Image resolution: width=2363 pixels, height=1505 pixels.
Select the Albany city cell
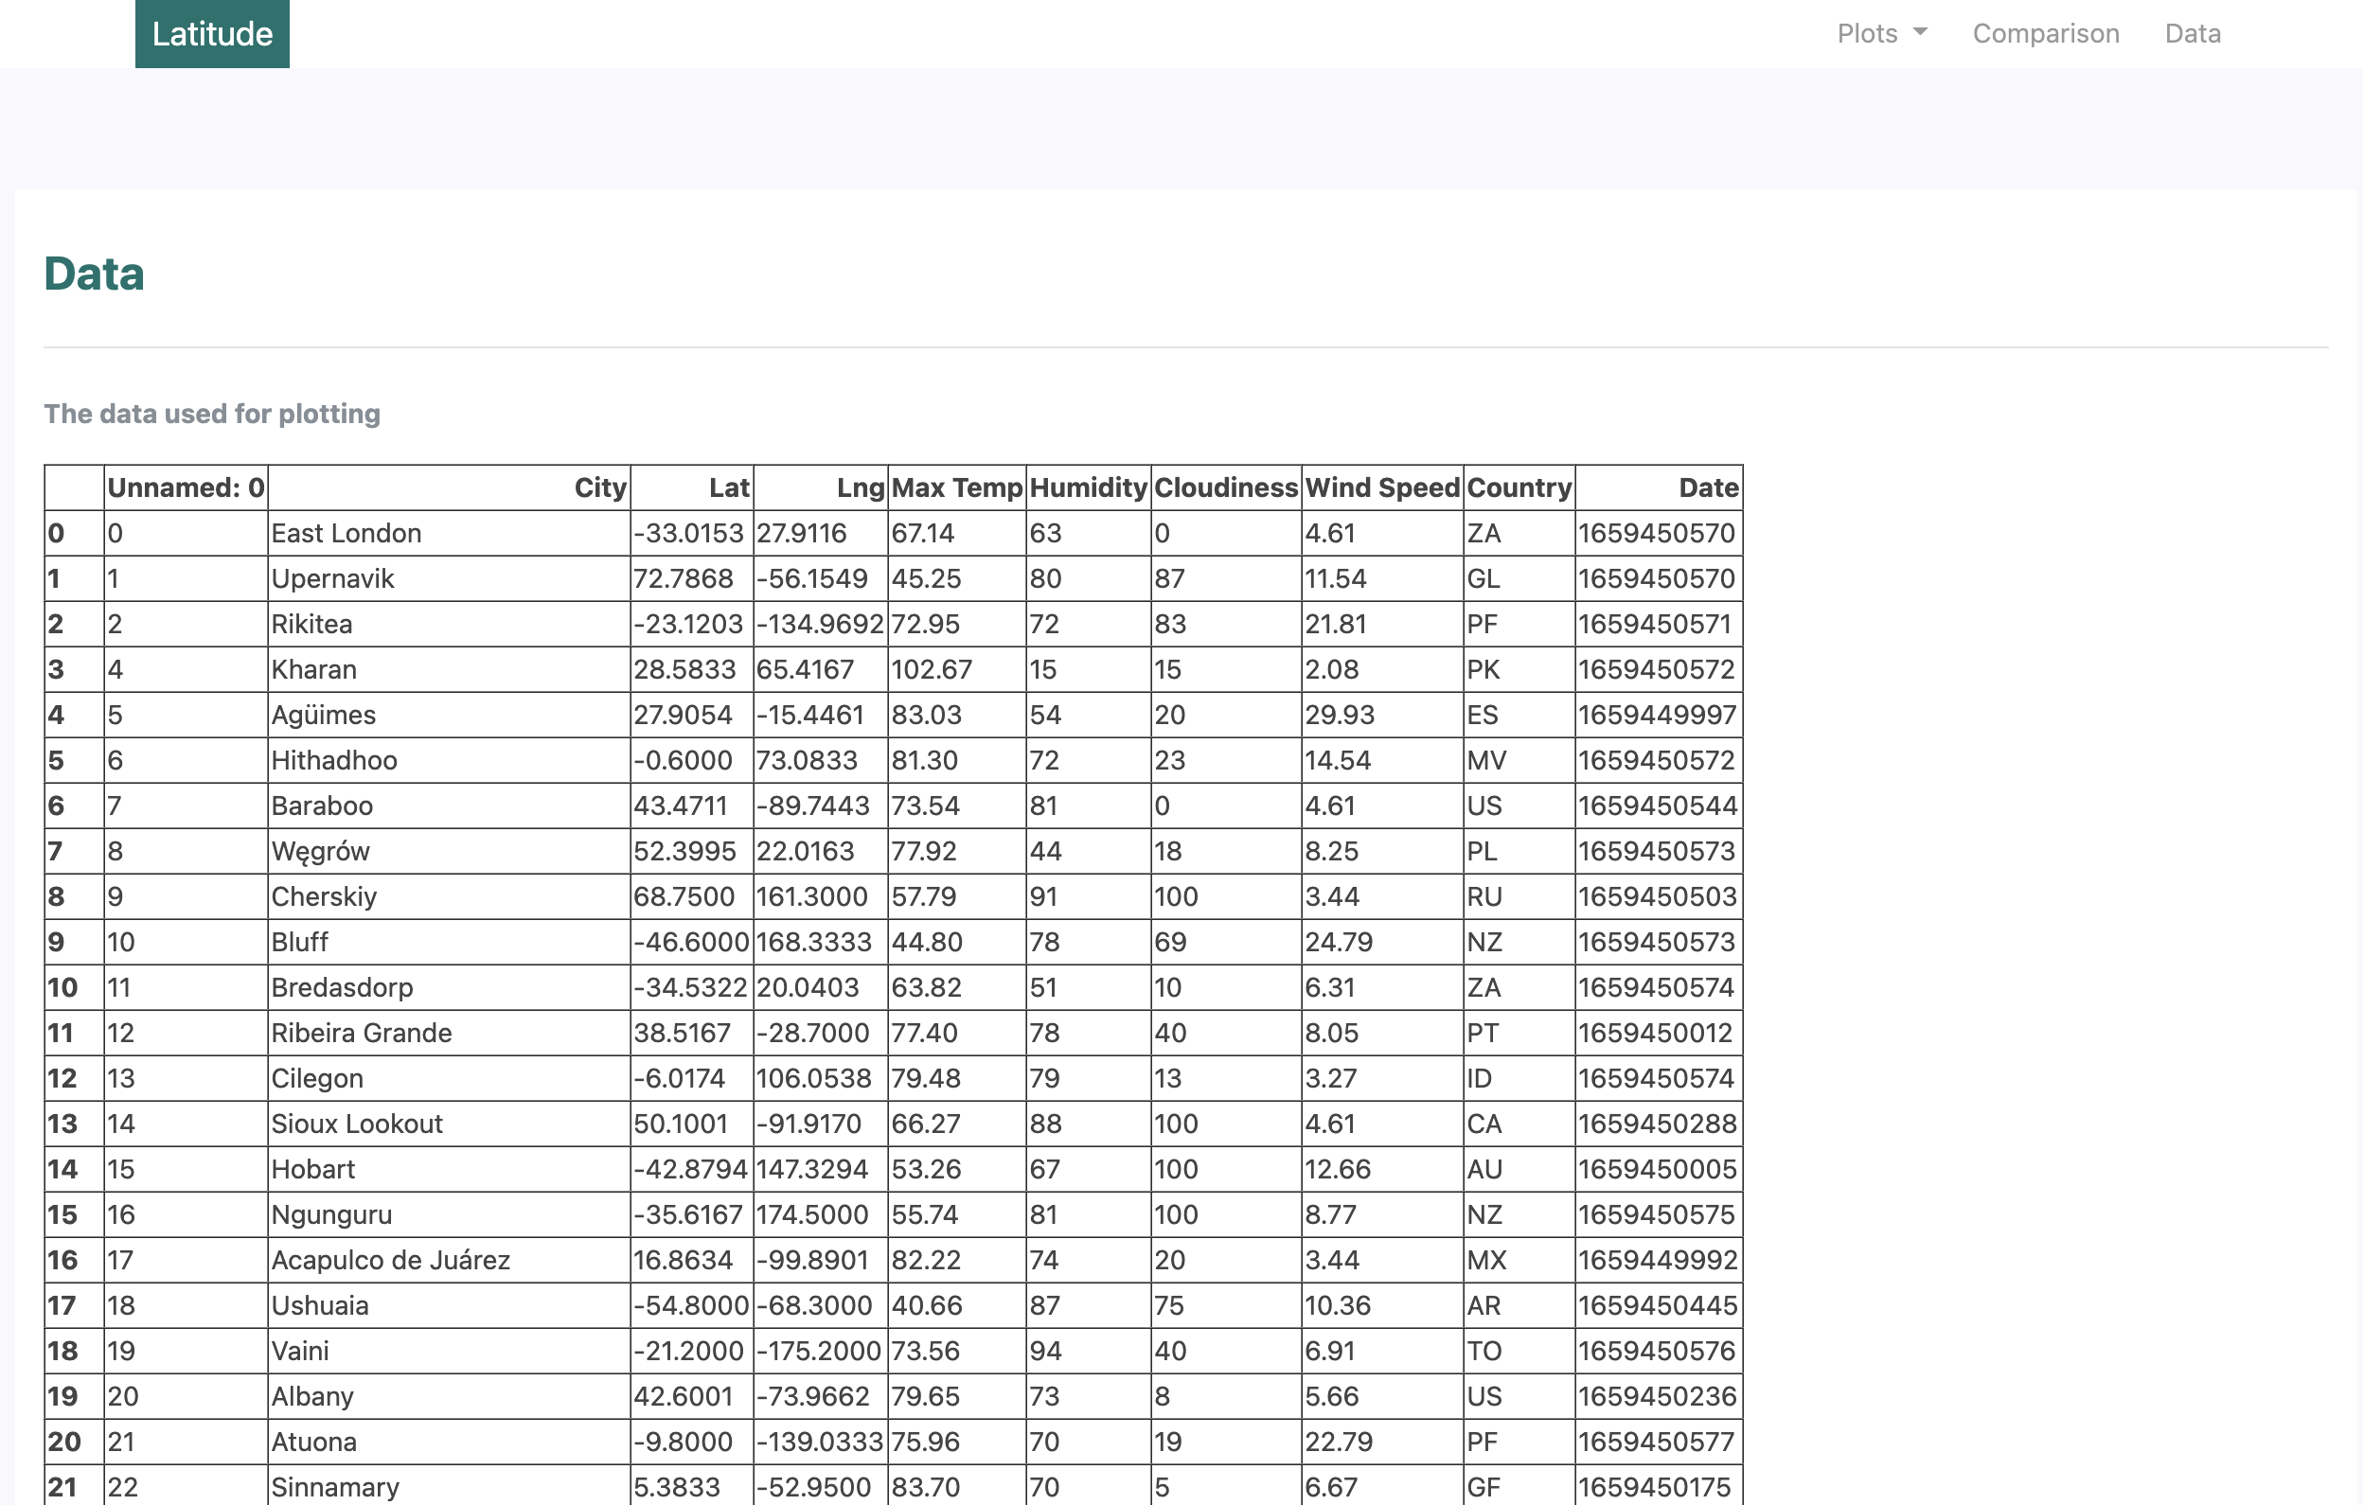pyautogui.click(x=313, y=1396)
